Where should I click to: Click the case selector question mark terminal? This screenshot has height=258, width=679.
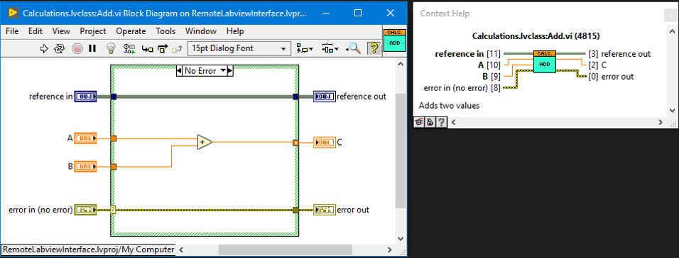point(114,210)
